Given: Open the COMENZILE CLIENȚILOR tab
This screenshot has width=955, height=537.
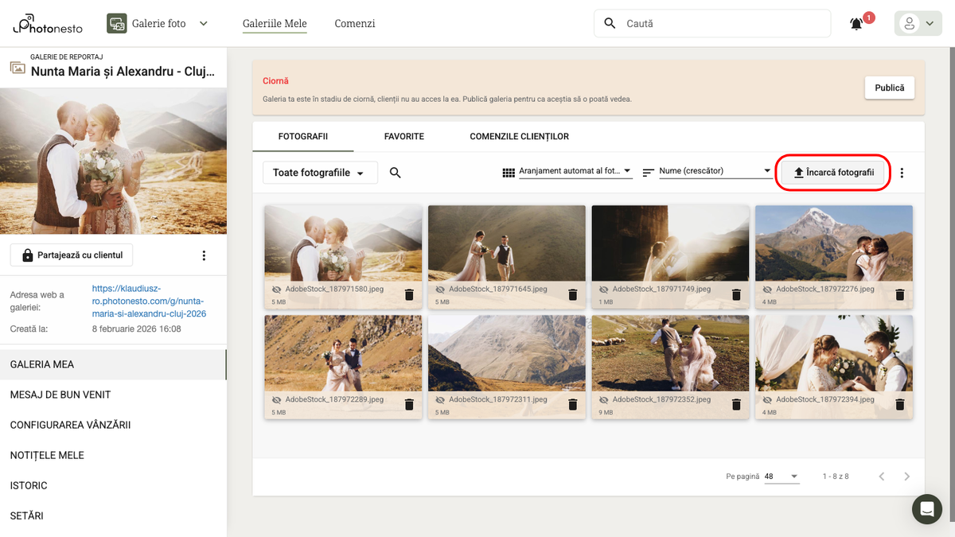Looking at the screenshot, I should [519, 137].
